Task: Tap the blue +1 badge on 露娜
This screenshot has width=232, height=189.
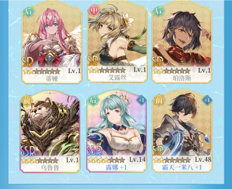Action: [141, 100]
